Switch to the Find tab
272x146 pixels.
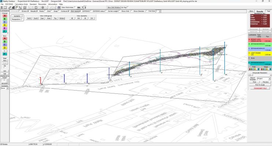(268, 11)
